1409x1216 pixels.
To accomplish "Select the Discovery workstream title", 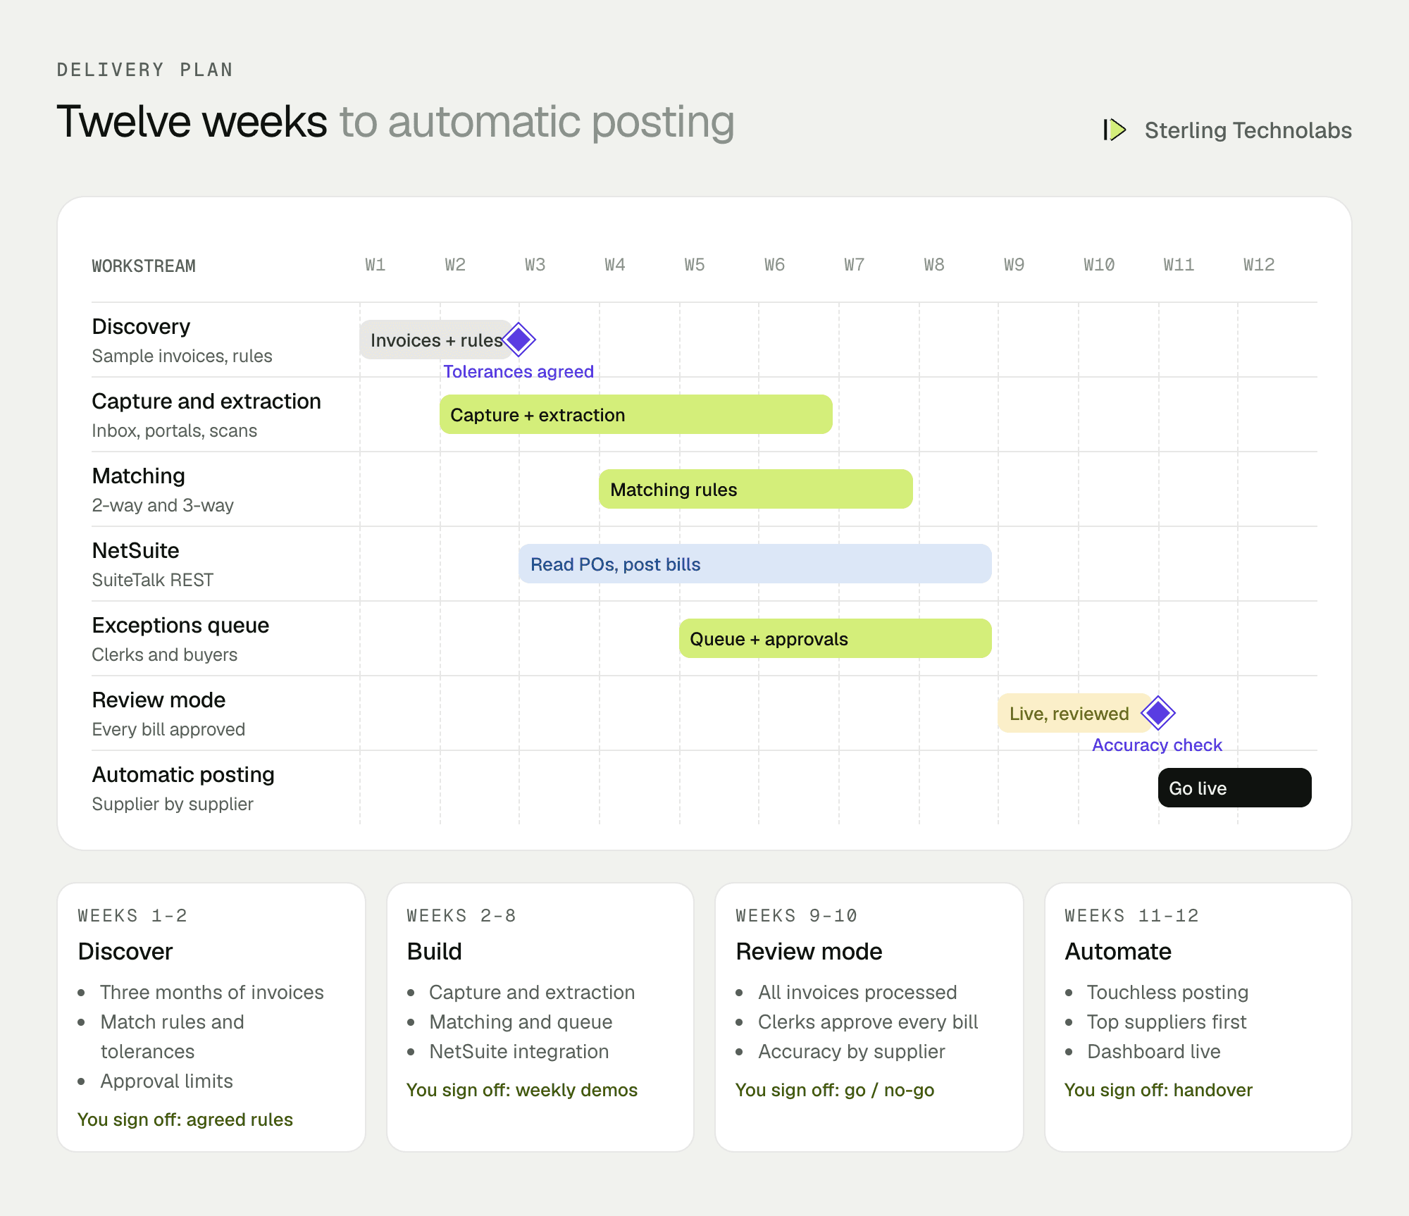I will point(142,326).
